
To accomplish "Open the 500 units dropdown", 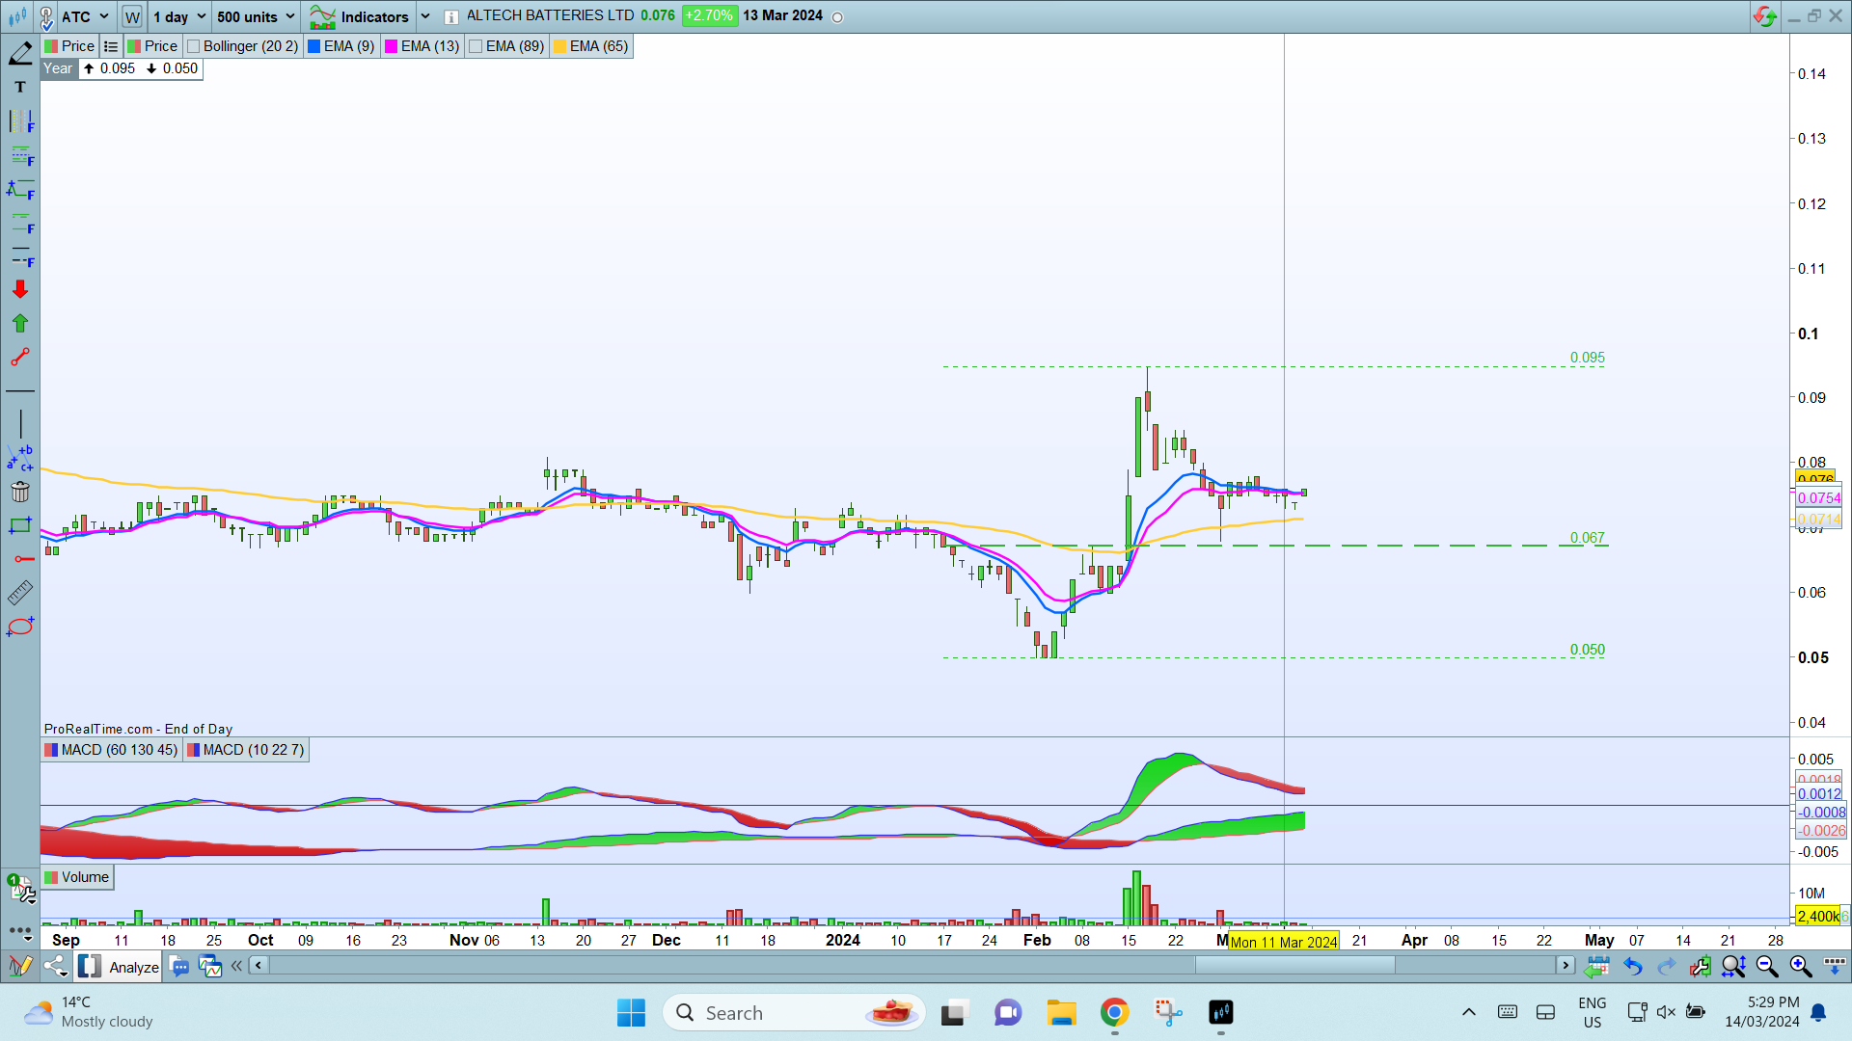I will click(x=256, y=16).
